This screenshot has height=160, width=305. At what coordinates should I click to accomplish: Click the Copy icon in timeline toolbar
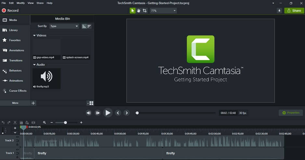pos(21,123)
